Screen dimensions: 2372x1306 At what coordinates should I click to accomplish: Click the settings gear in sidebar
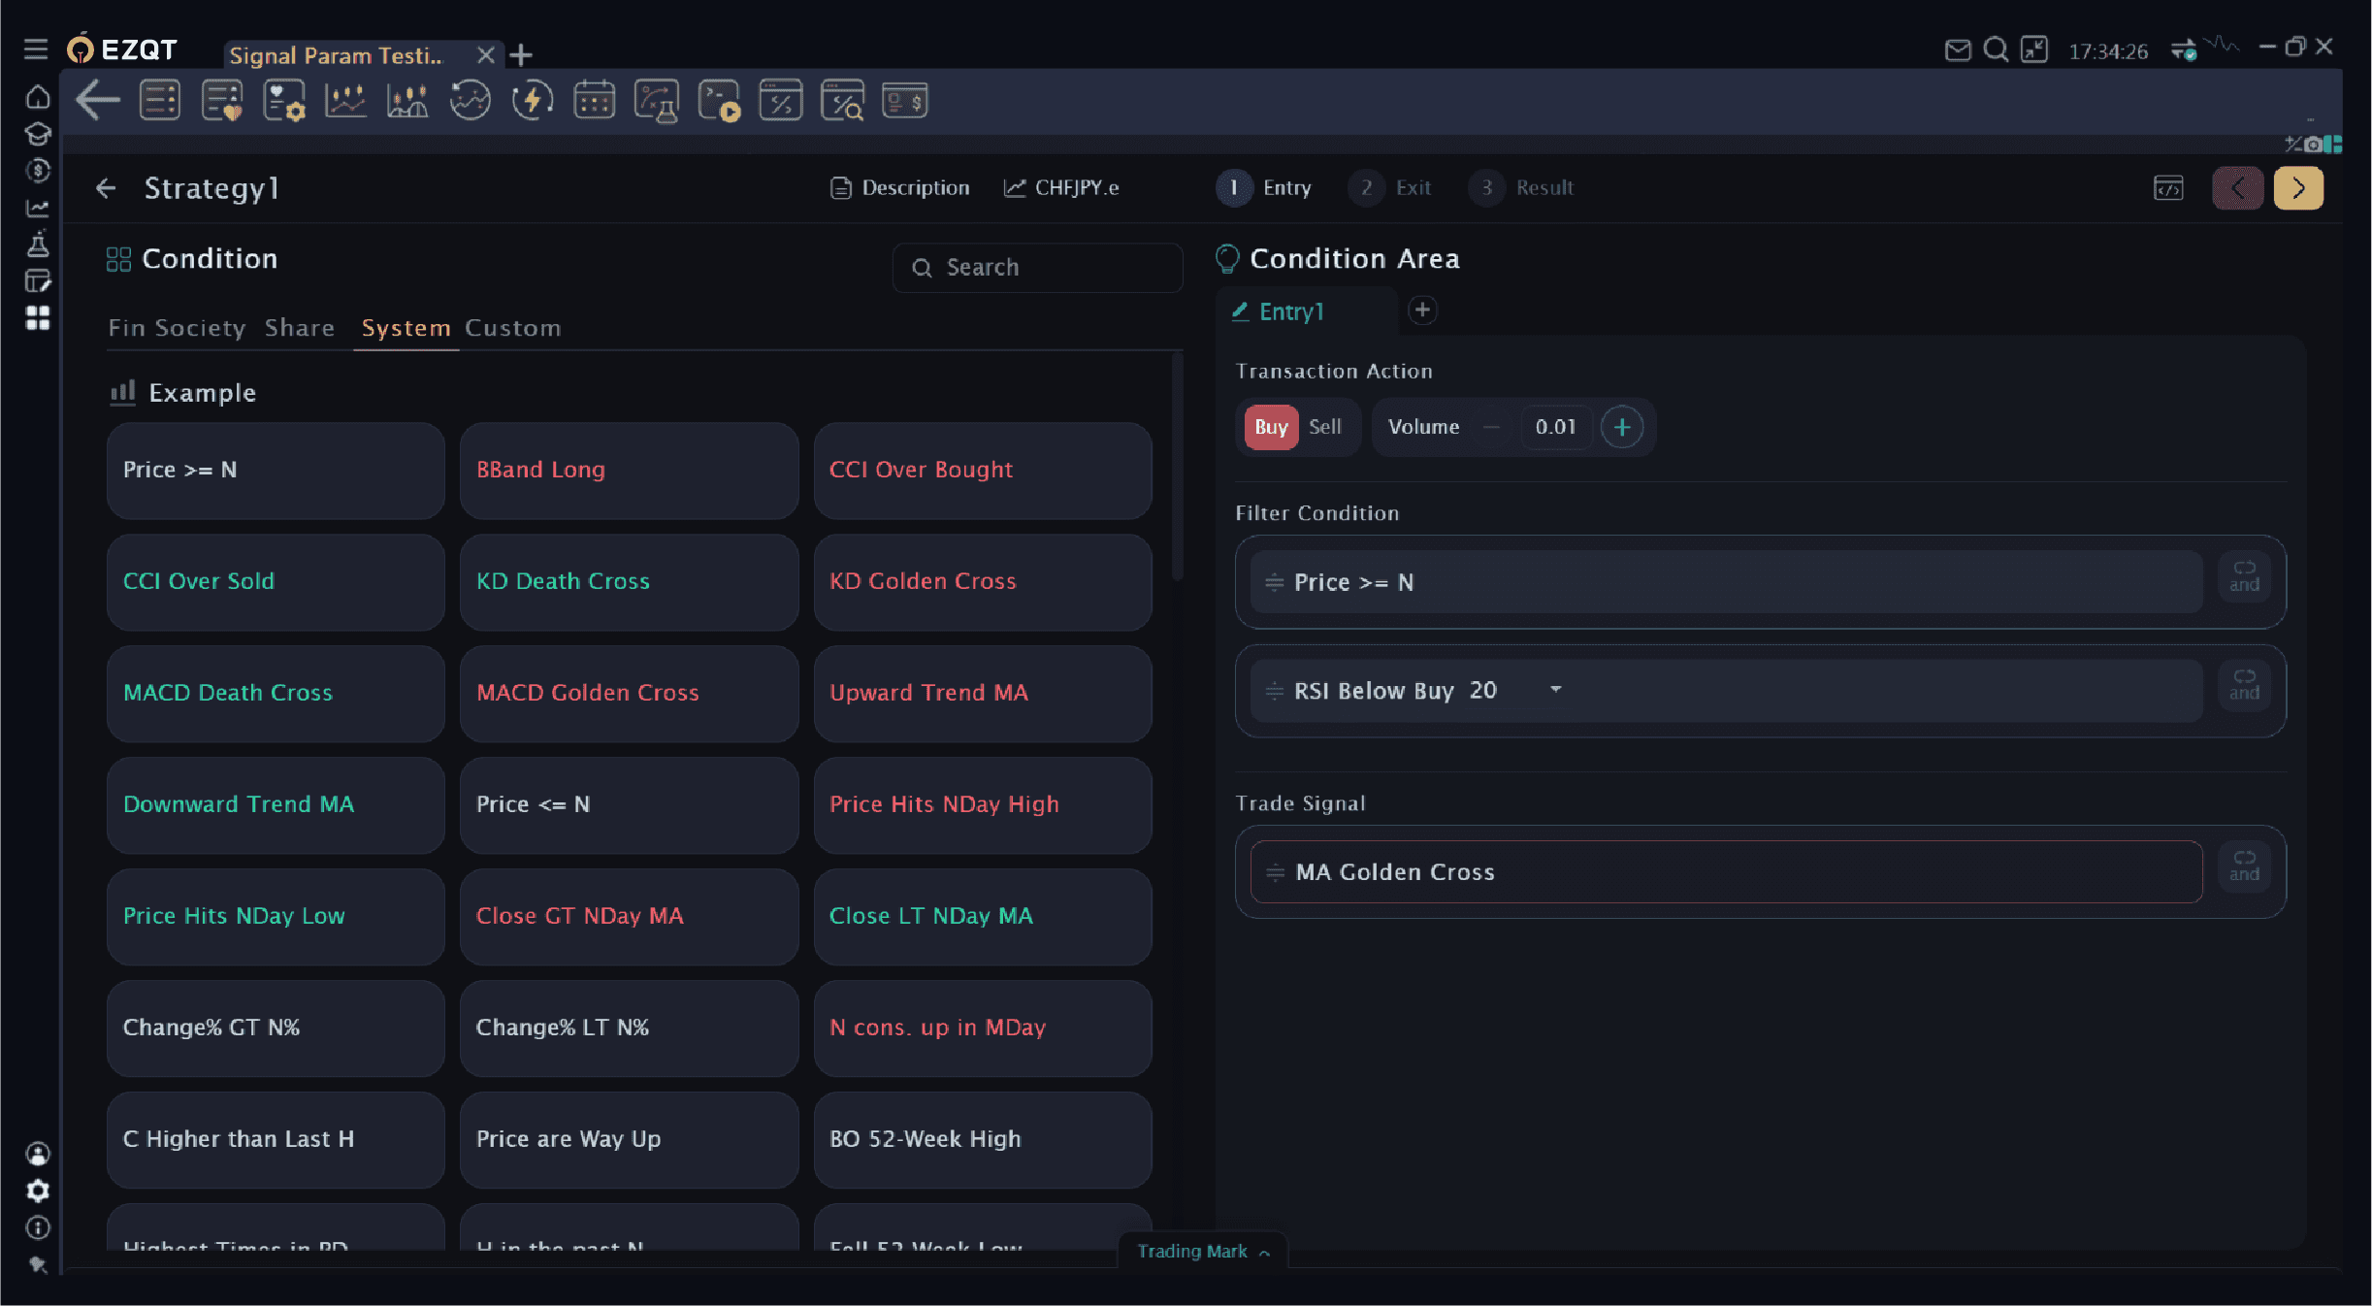coord(38,1191)
